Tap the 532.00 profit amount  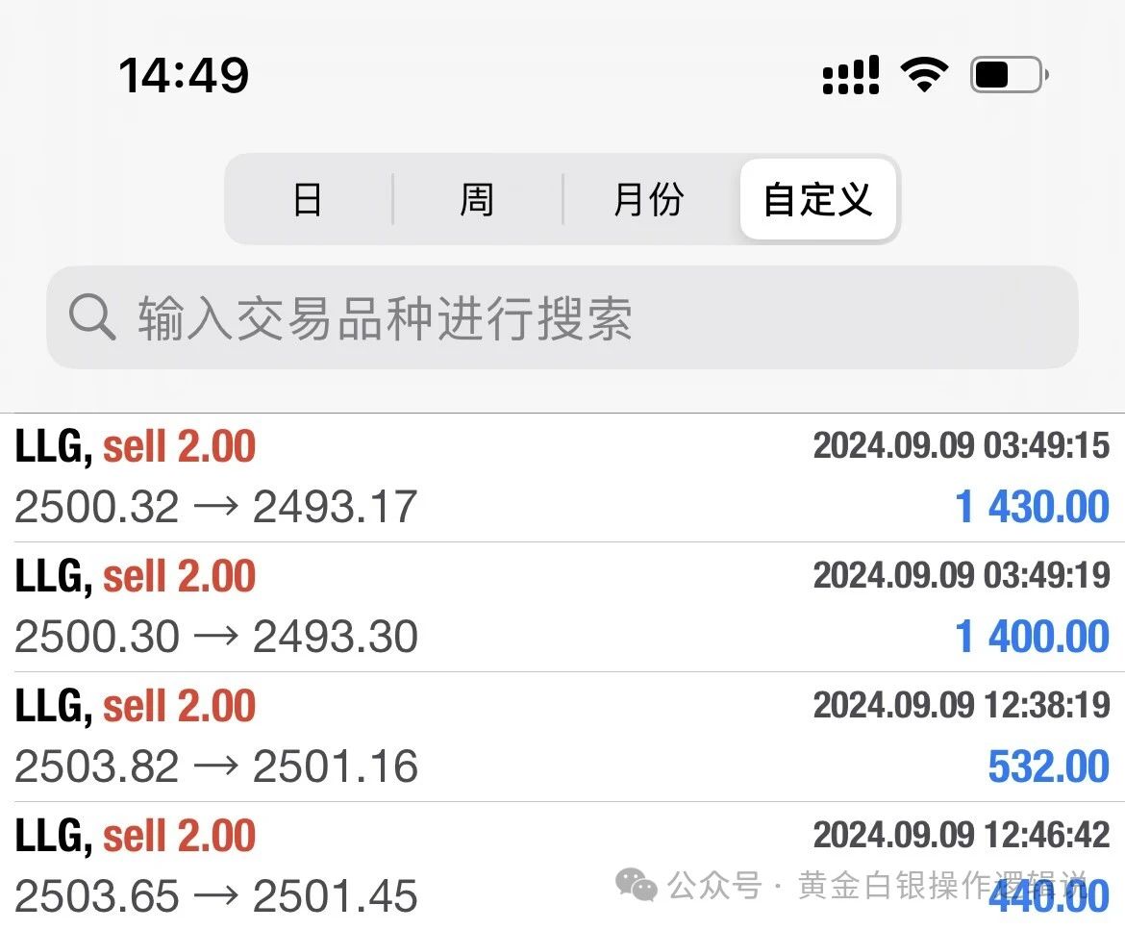click(x=1049, y=767)
